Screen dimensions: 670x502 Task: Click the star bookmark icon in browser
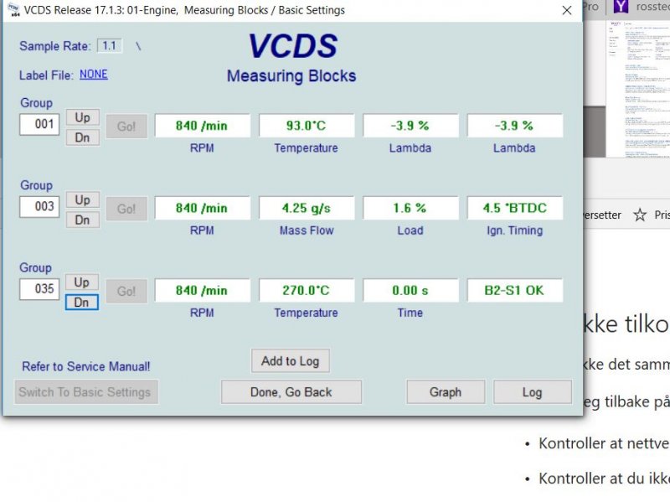pyautogui.click(x=641, y=215)
